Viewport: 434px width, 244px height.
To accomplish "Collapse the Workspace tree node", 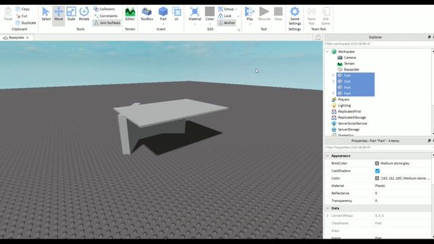I will (x=327, y=52).
